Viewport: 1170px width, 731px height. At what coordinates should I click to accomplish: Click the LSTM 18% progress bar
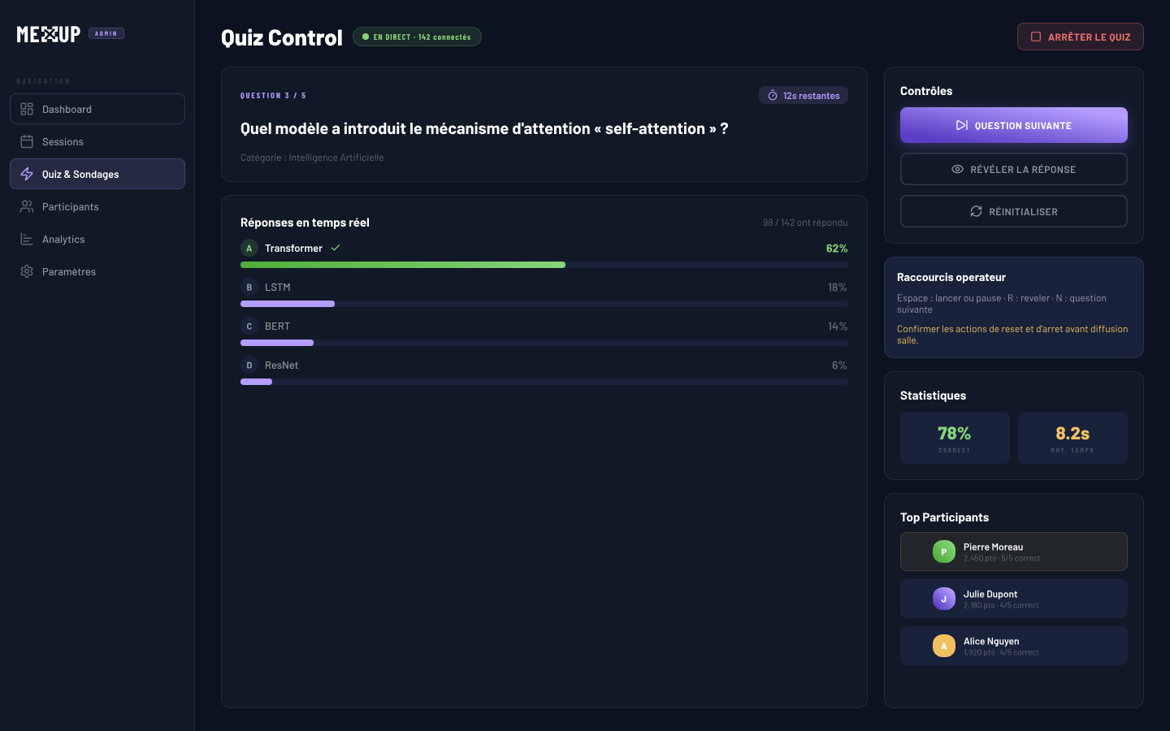[544, 304]
